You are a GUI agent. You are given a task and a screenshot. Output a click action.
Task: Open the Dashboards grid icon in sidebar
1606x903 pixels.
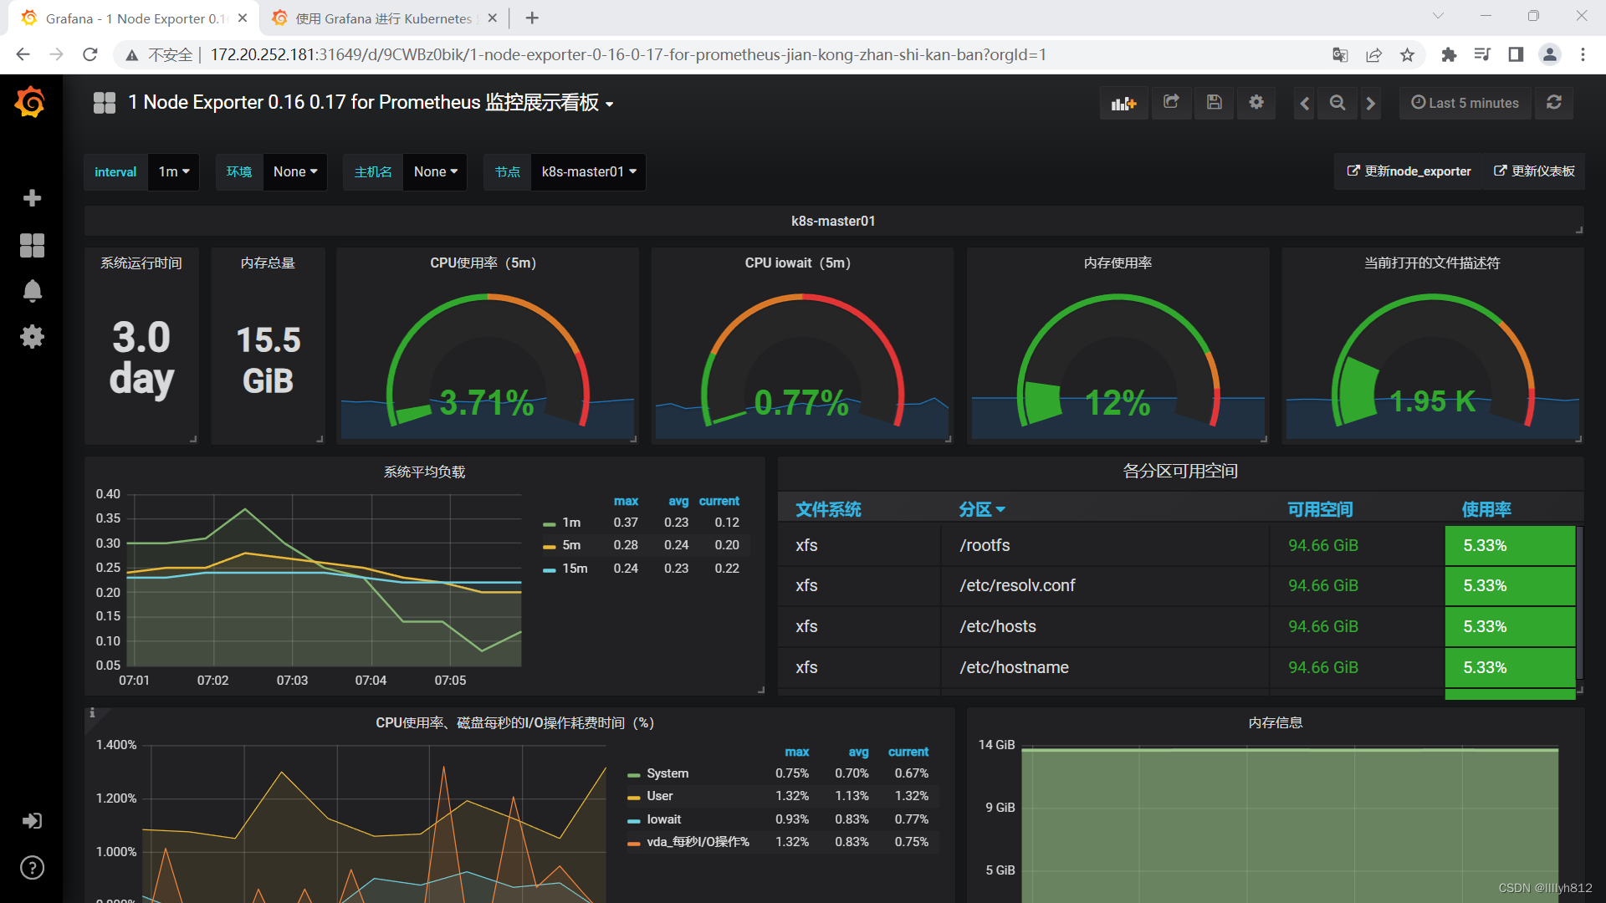point(32,245)
